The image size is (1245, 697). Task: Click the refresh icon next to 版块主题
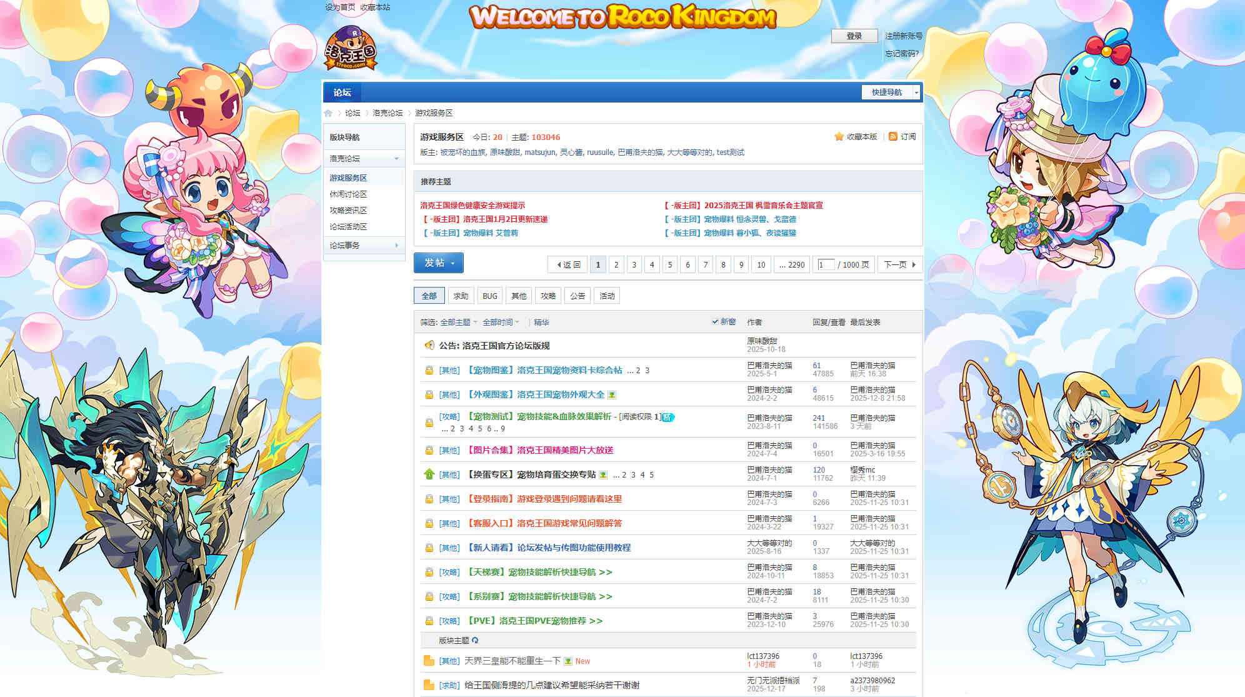pyautogui.click(x=475, y=640)
